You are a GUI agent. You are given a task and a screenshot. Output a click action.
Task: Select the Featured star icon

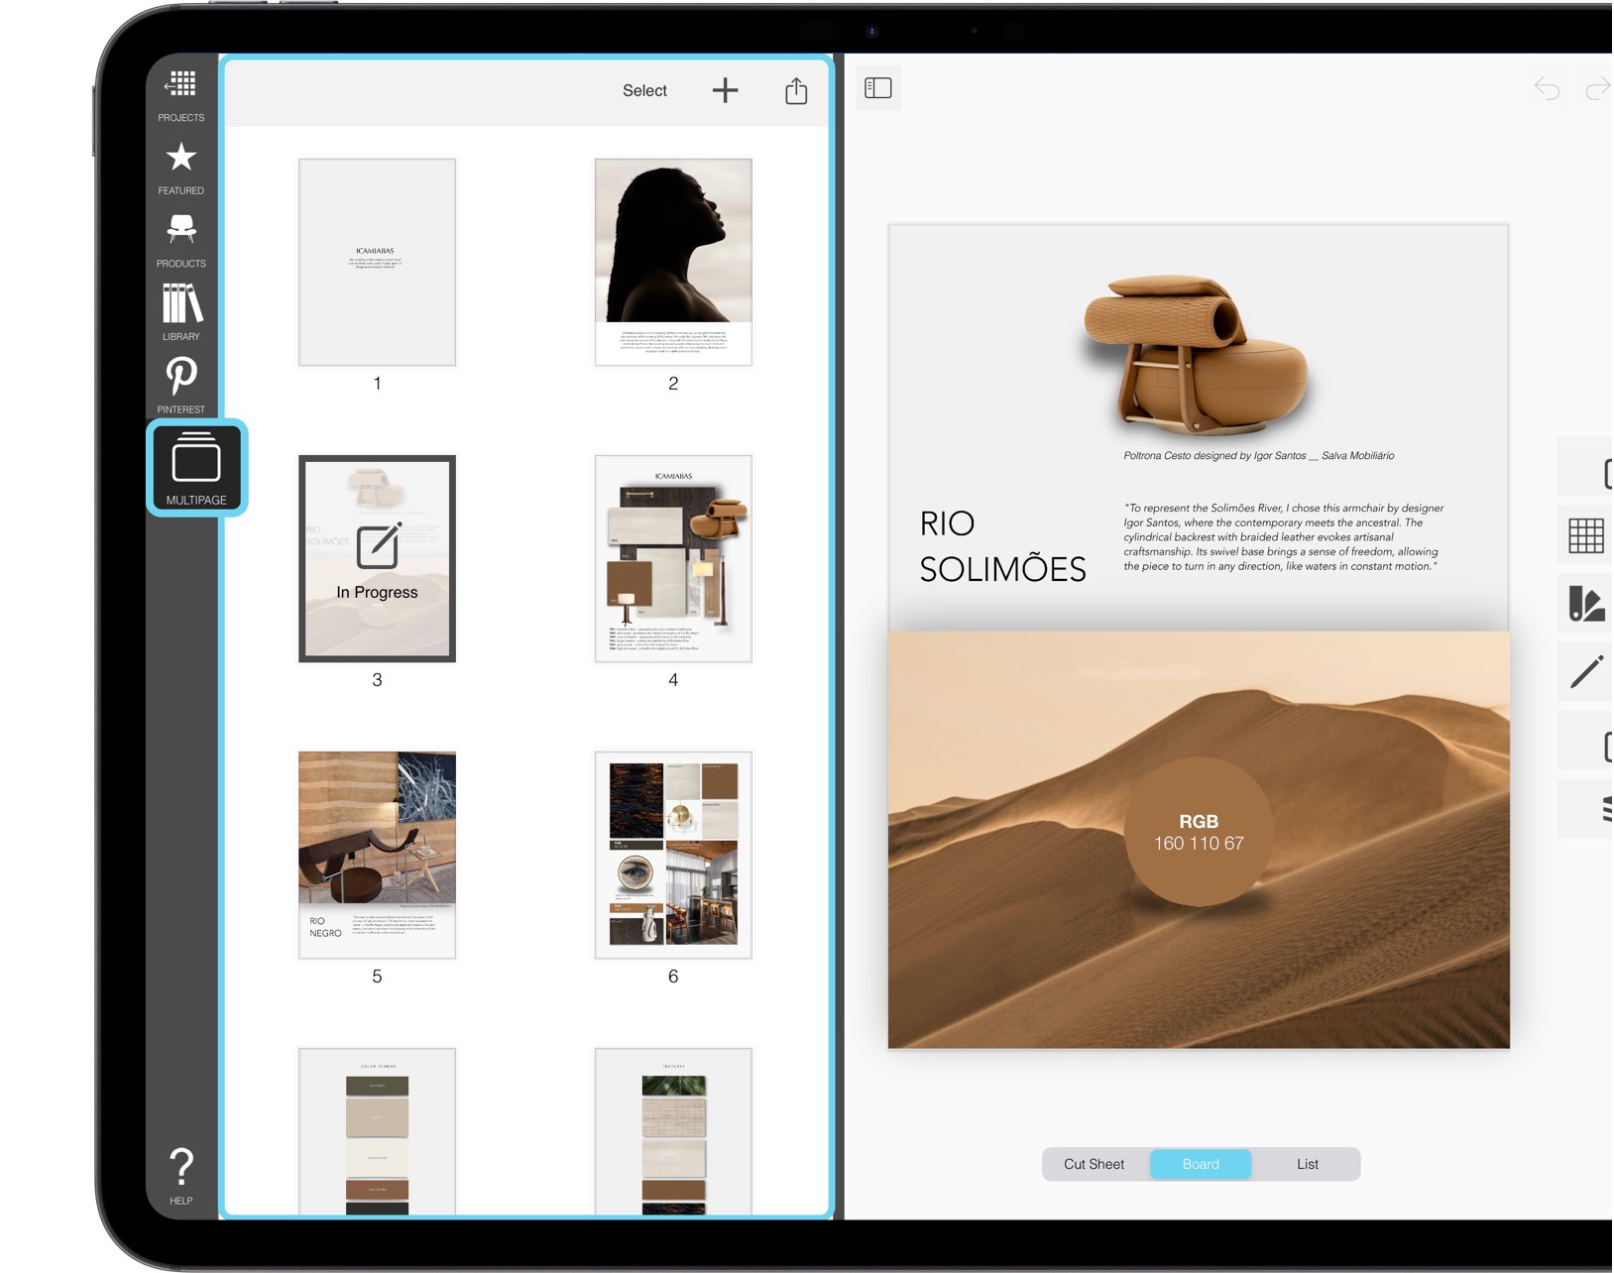tap(180, 159)
